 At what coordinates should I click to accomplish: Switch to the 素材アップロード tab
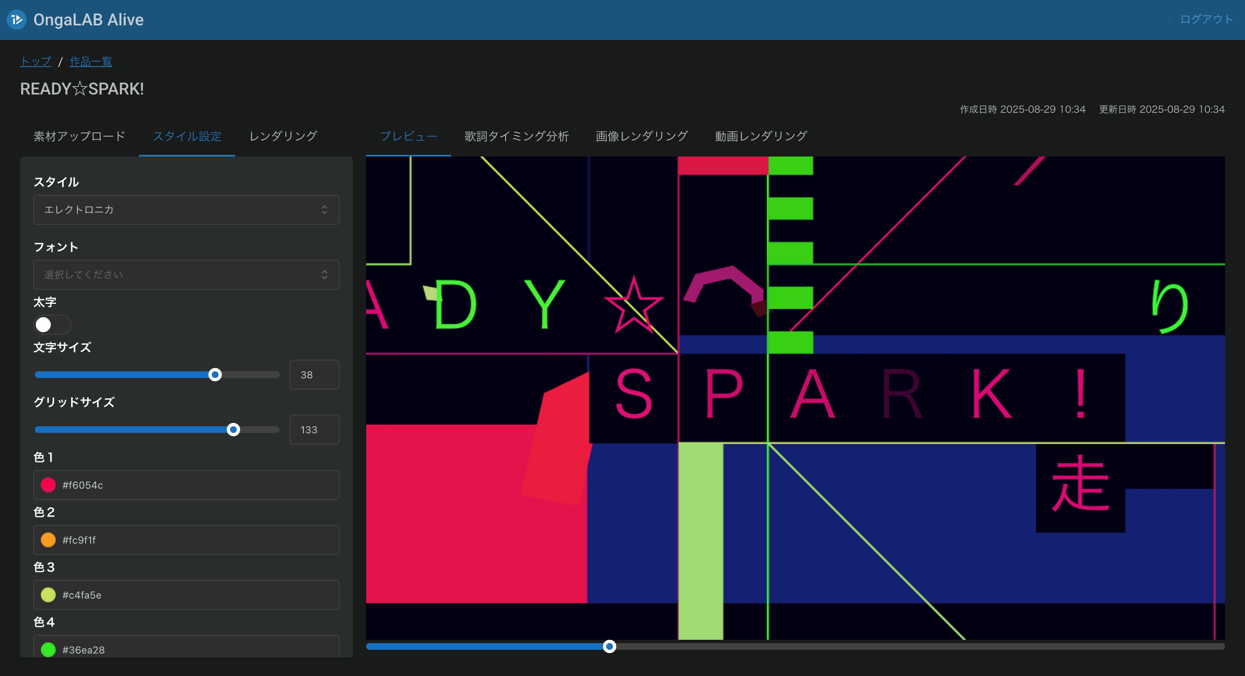(79, 137)
